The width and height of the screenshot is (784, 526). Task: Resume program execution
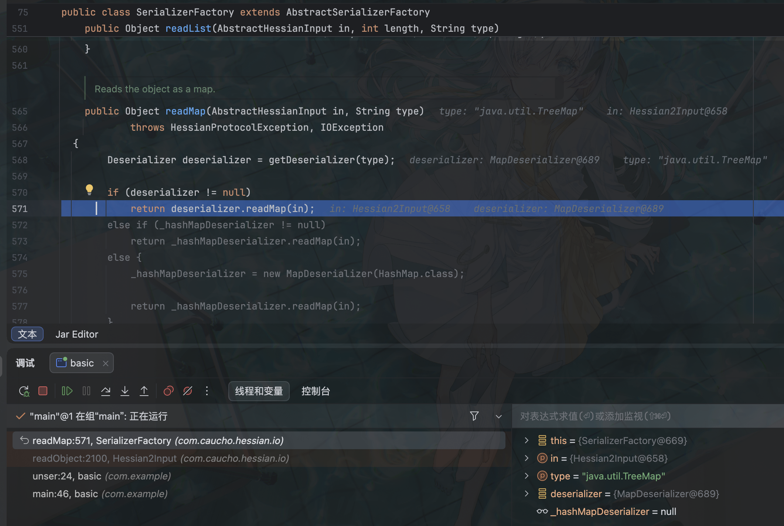click(x=67, y=391)
